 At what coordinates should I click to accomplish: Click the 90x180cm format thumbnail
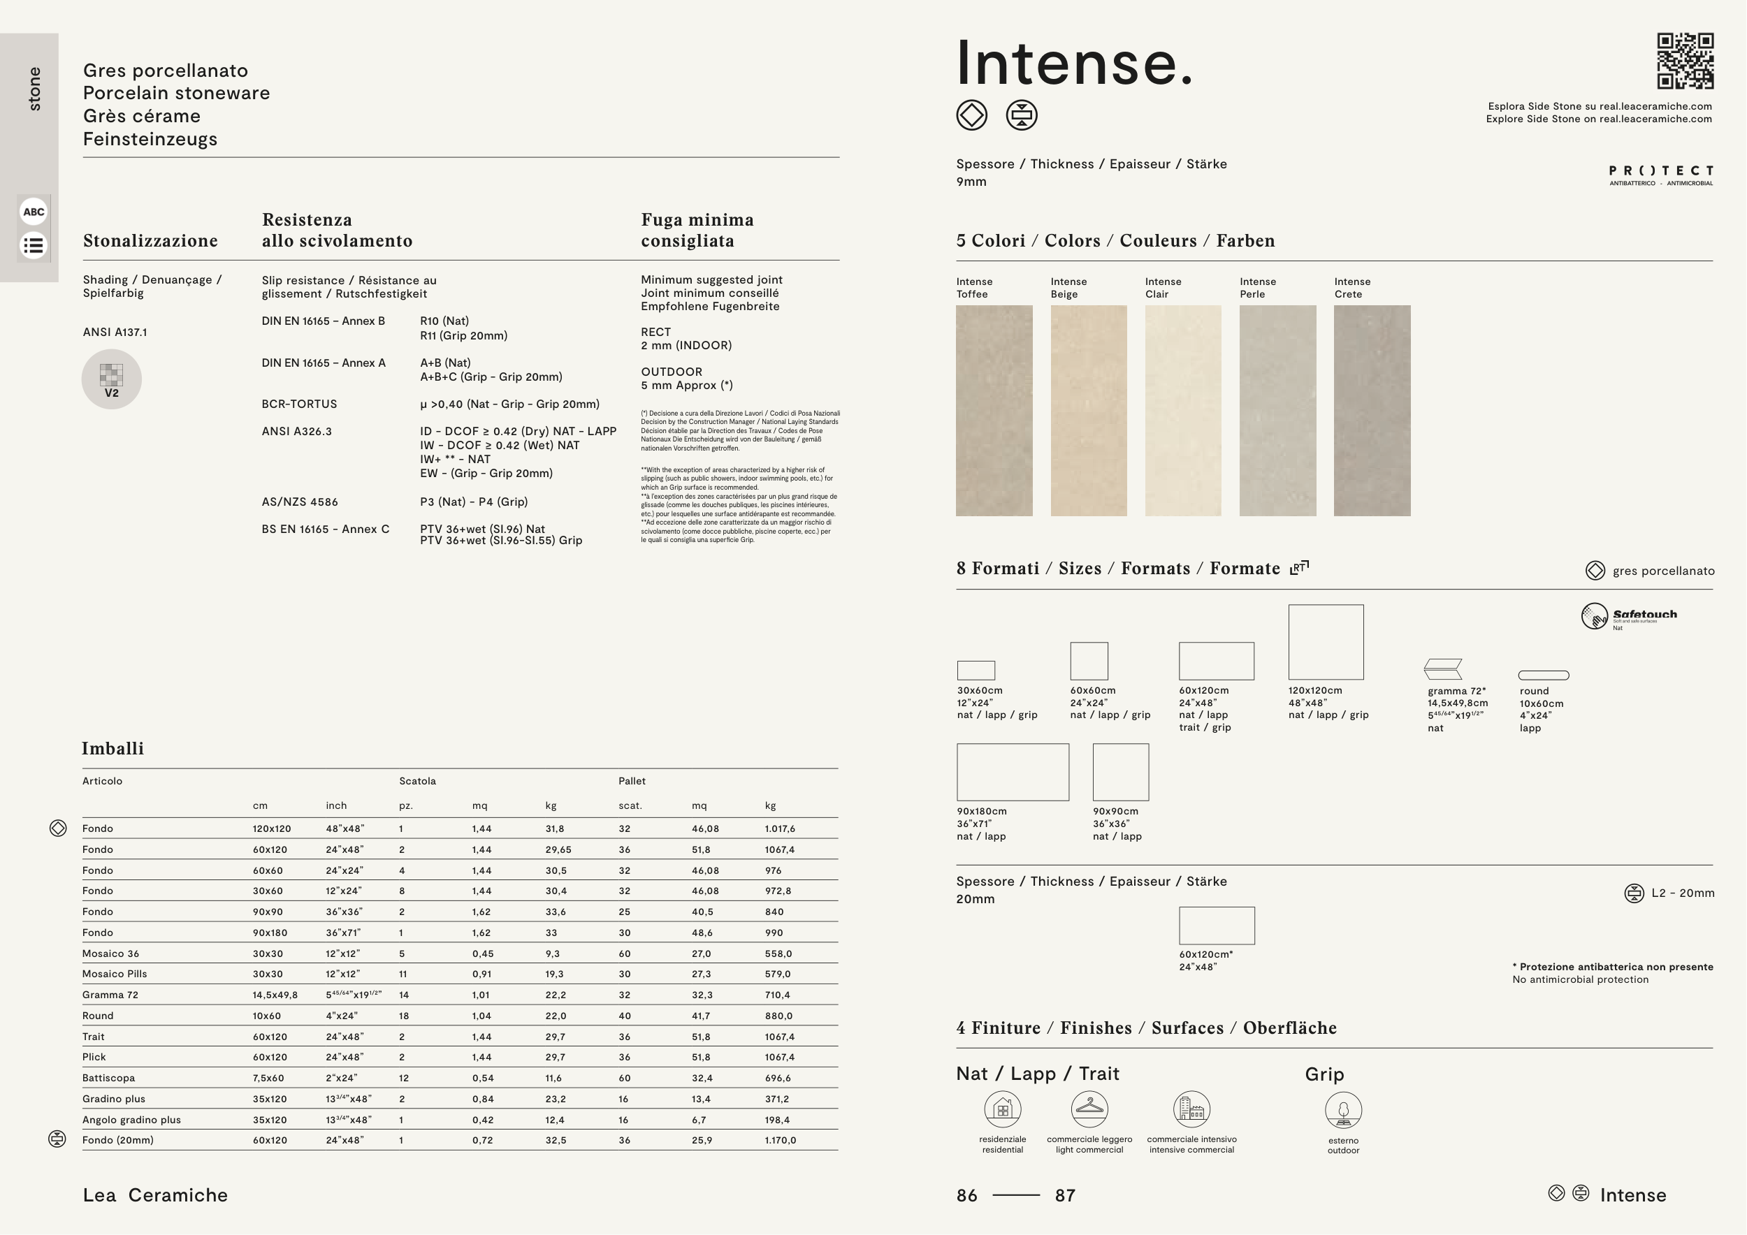[x=1012, y=772]
